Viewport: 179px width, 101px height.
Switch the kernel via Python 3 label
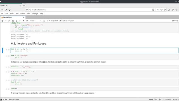[x=175, y=21]
